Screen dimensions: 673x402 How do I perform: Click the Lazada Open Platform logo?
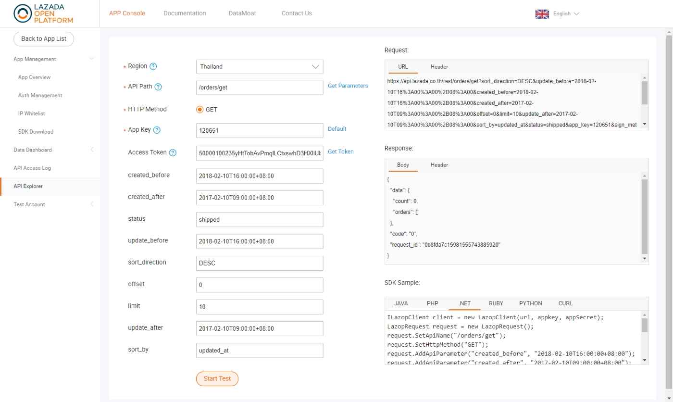click(x=43, y=13)
